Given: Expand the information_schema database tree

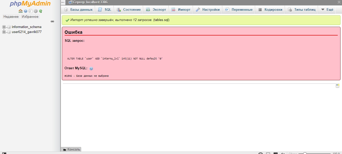Looking at the screenshot, I should tap(4, 27).
